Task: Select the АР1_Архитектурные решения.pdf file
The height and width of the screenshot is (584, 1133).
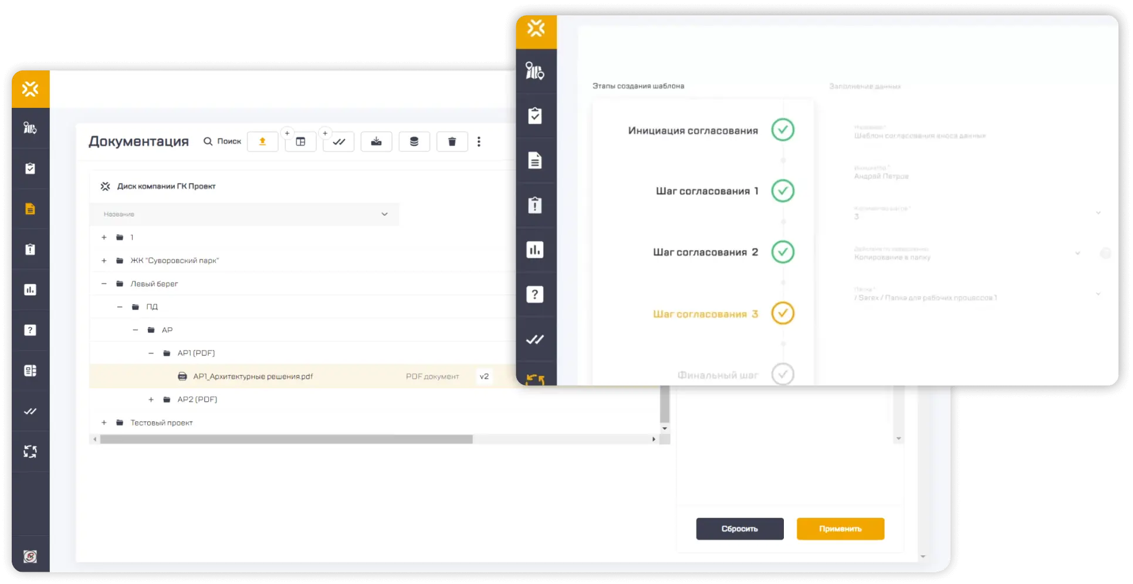Action: tap(253, 376)
